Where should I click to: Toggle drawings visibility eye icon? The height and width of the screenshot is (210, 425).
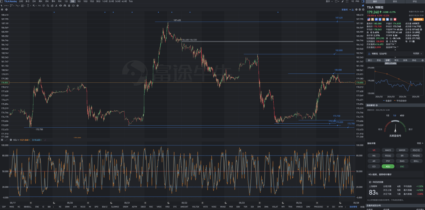click(61, 6)
